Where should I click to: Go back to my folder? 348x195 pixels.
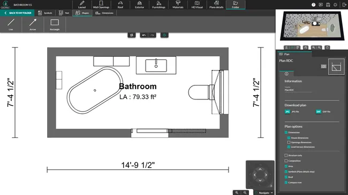17,13
